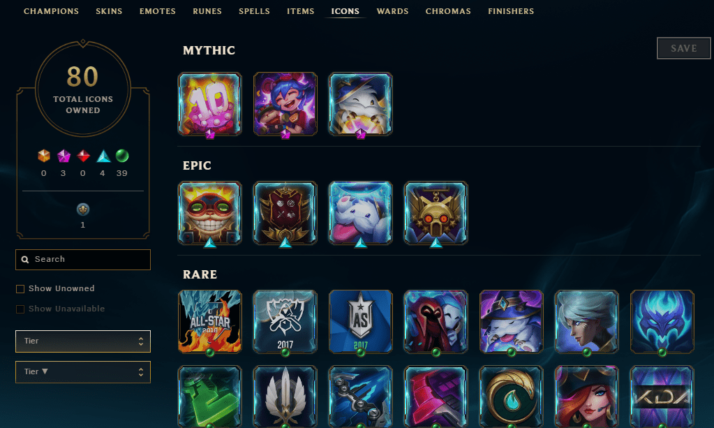Click the Search icons input field
714x428 pixels.
83,260
